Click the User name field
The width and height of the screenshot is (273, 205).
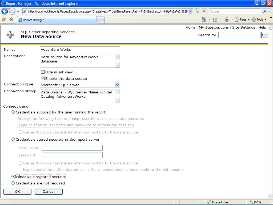click(72, 148)
